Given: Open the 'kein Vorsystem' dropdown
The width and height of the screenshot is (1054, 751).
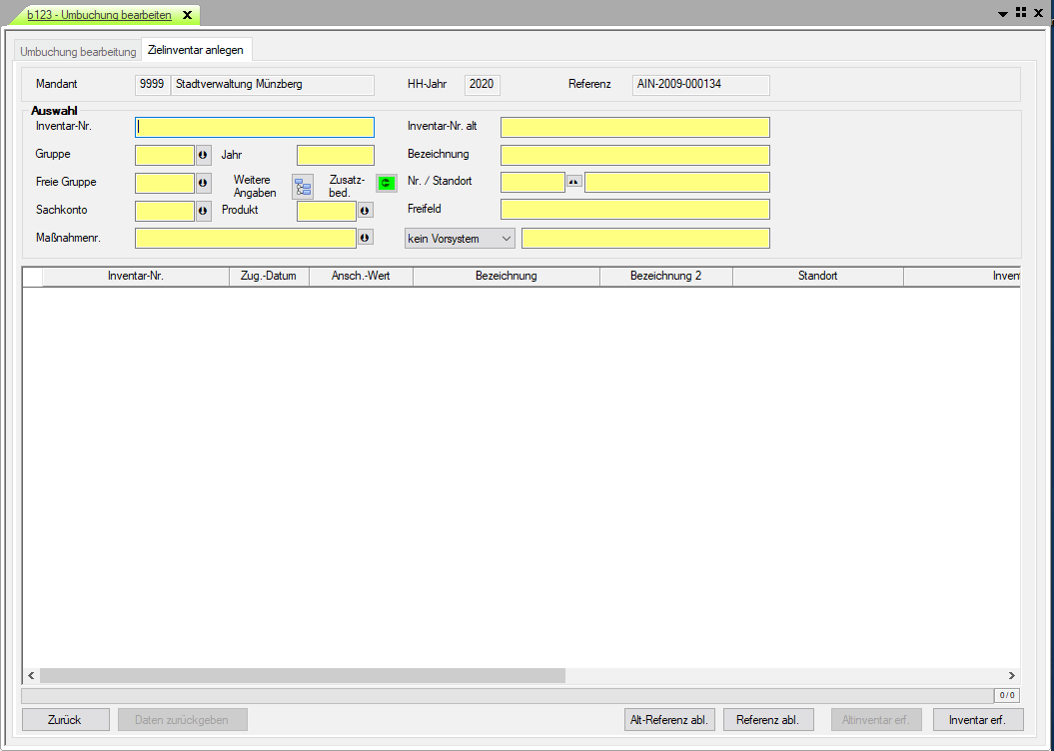Looking at the screenshot, I should (460, 239).
